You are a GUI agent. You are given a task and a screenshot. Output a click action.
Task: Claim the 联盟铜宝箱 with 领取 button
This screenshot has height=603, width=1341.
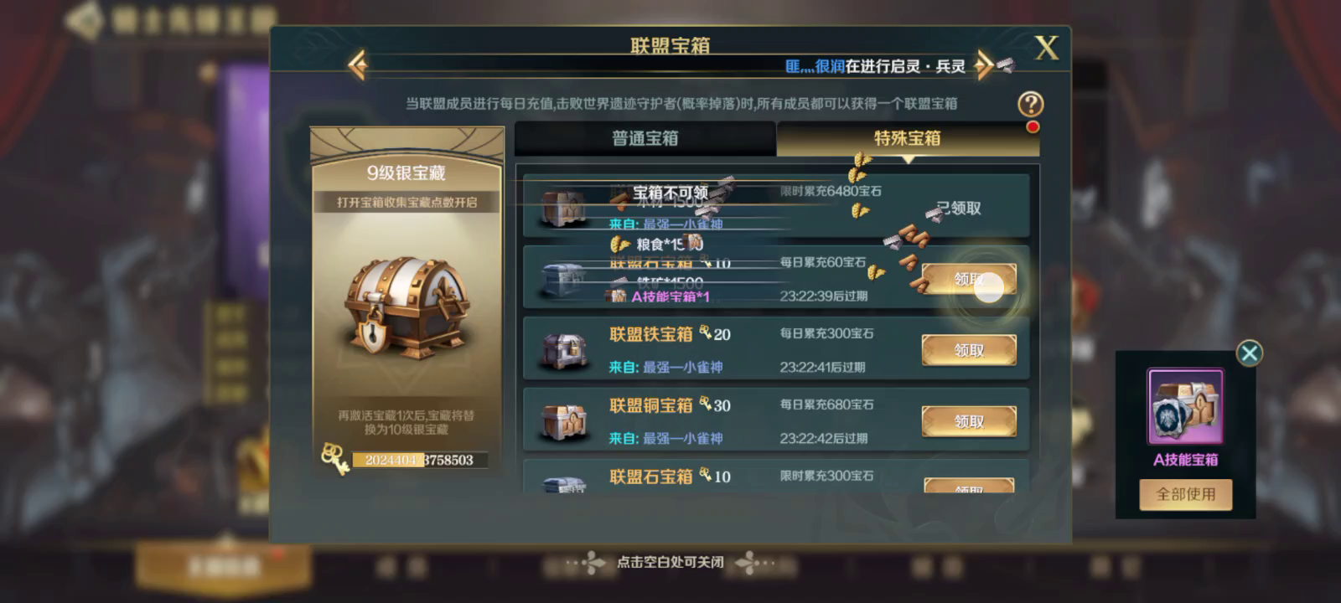[969, 421]
